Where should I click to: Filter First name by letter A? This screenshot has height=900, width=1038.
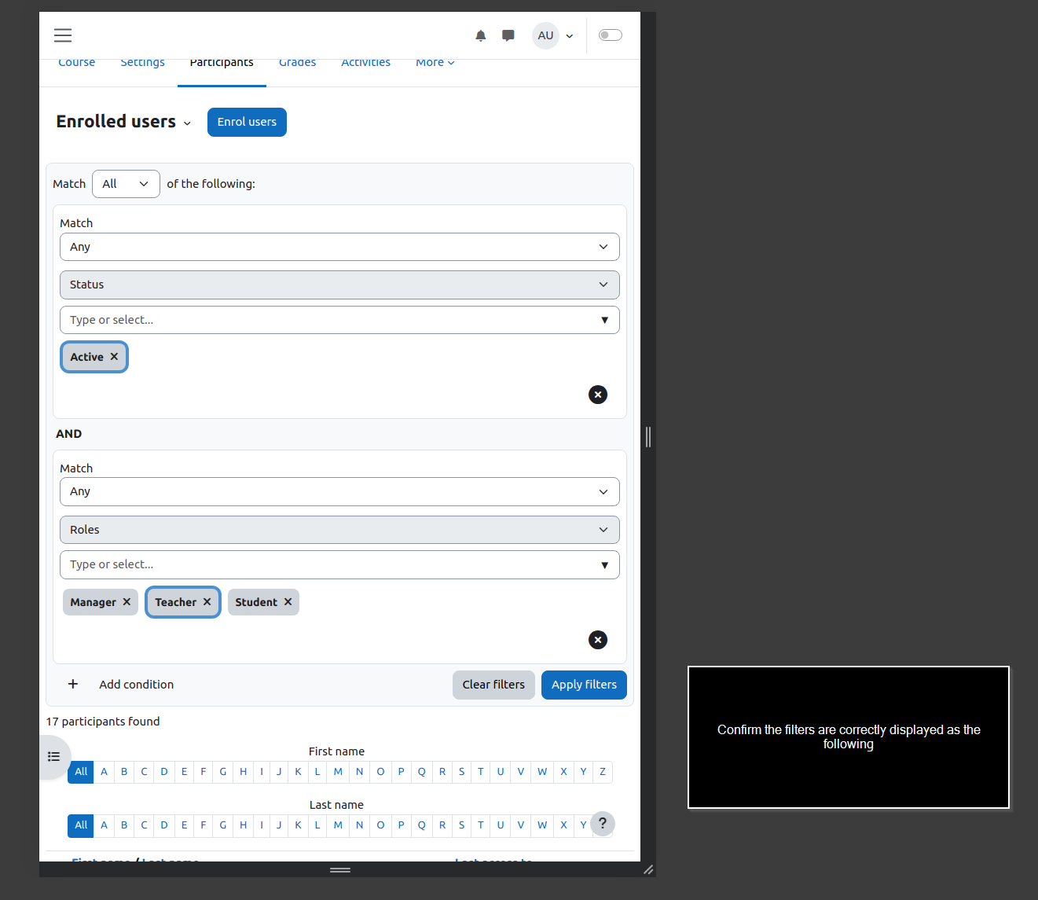coord(104,772)
